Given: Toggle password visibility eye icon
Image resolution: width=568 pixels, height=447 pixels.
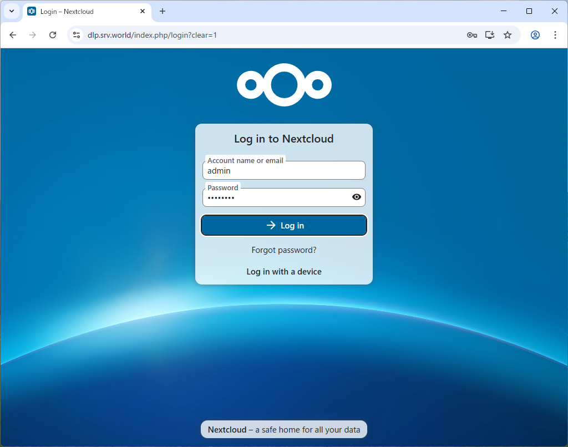Looking at the screenshot, I should [x=357, y=197].
